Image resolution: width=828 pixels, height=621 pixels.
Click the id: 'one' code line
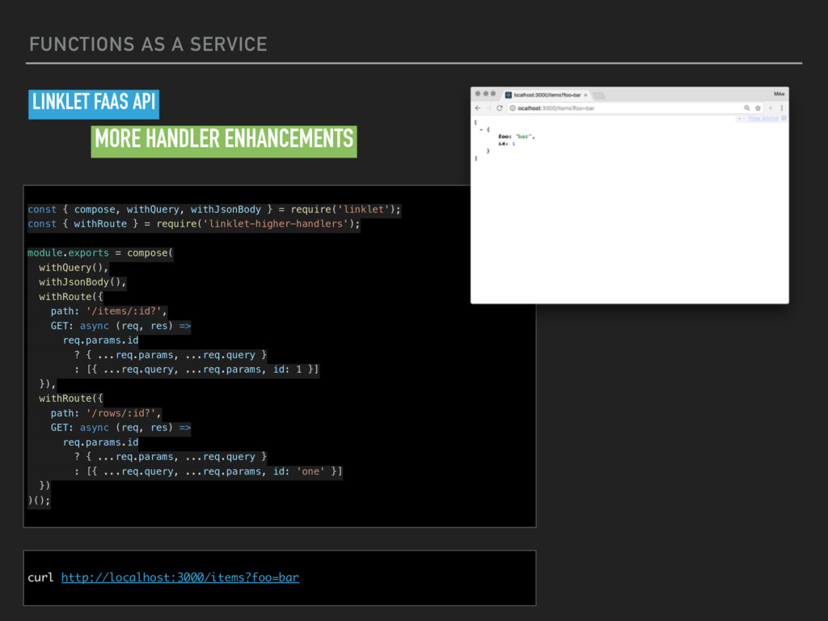pyautogui.click(x=208, y=471)
